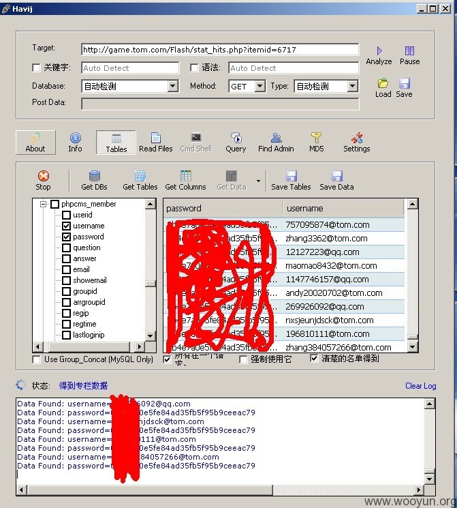Click the 关键字 Auto Detect field
This screenshot has height=508, width=457.
point(130,68)
